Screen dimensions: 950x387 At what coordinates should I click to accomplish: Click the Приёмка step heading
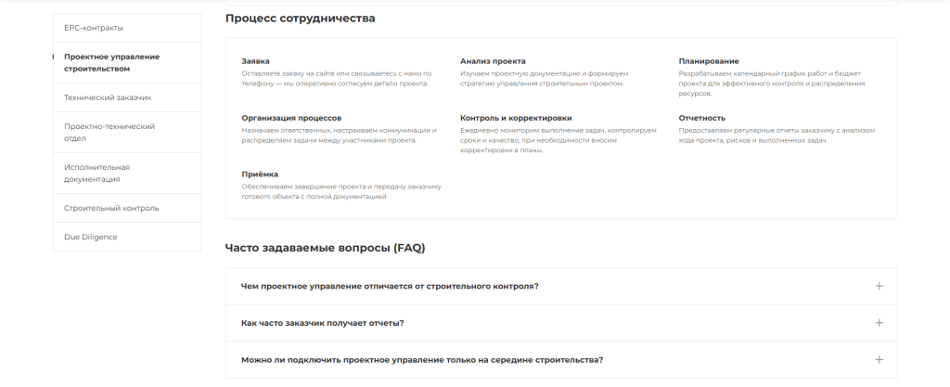tap(260, 174)
